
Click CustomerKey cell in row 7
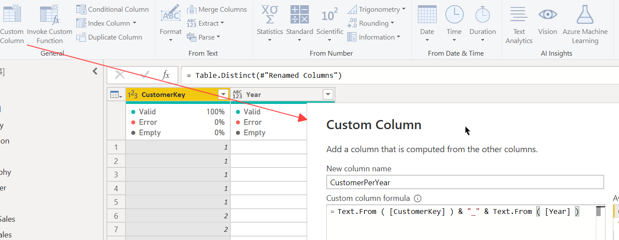tap(178, 230)
